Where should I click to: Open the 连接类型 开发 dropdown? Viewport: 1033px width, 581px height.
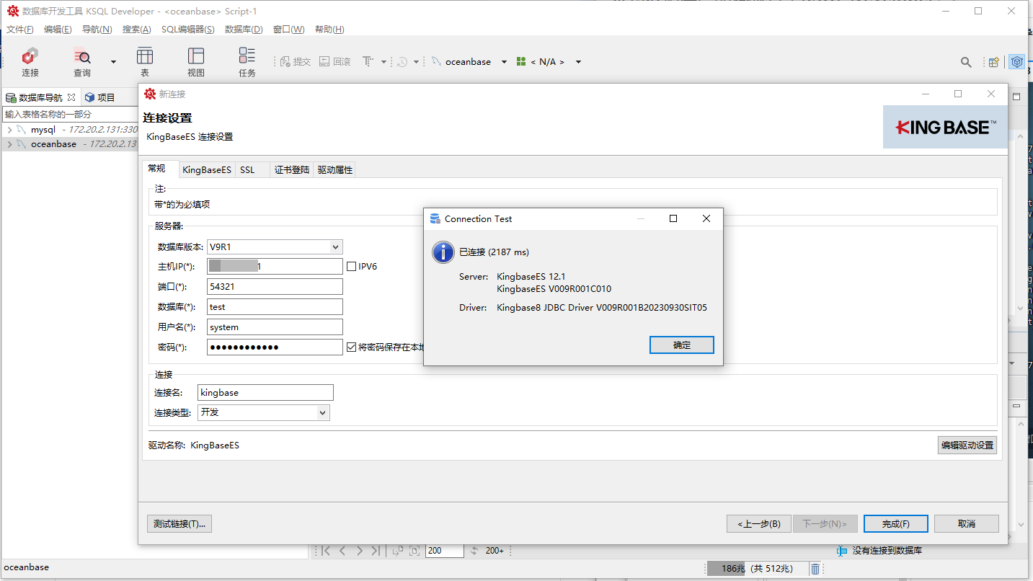[264, 412]
